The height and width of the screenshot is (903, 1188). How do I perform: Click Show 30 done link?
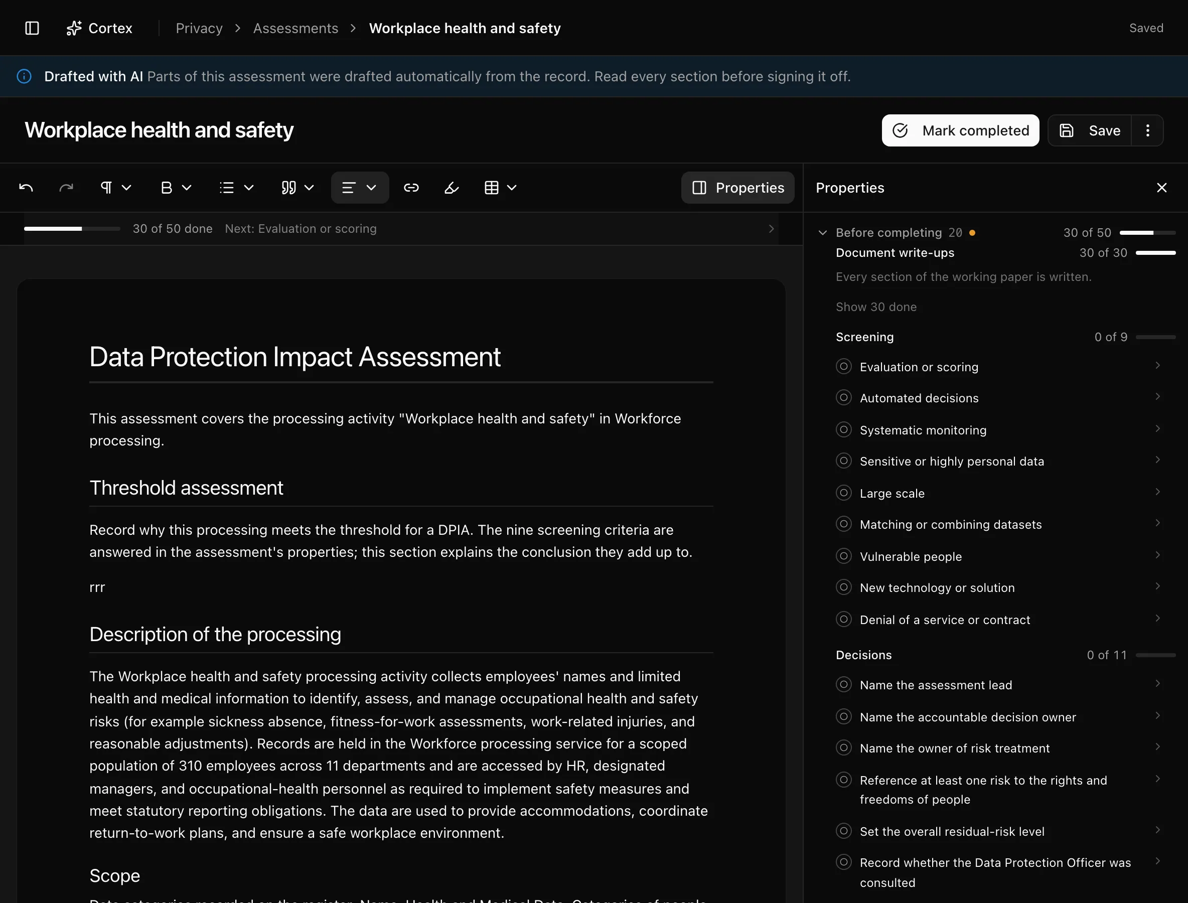[876, 307]
